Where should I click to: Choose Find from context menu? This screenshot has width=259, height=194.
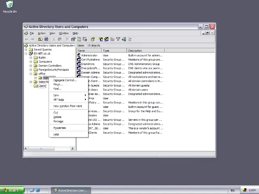68,89
